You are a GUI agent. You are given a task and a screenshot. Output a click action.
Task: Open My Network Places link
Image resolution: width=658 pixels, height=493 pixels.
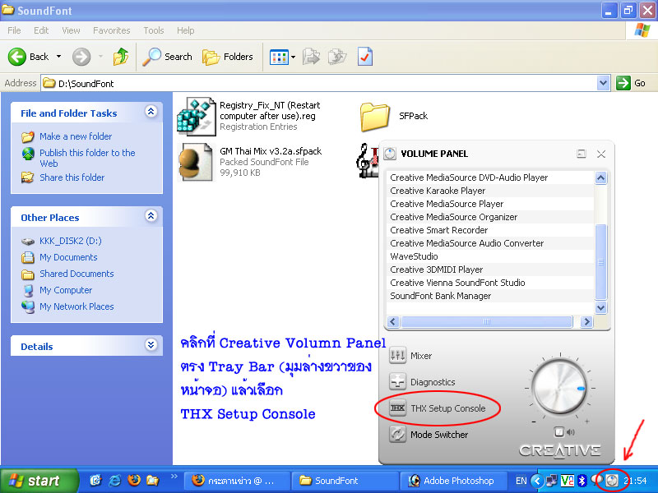[x=76, y=306]
